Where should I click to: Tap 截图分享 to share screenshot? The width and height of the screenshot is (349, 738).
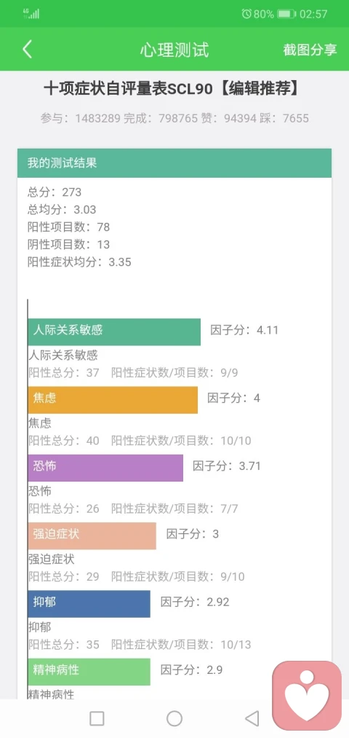pos(310,50)
